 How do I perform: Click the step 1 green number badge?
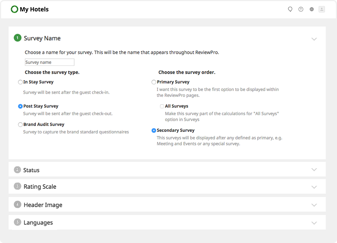click(x=18, y=38)
